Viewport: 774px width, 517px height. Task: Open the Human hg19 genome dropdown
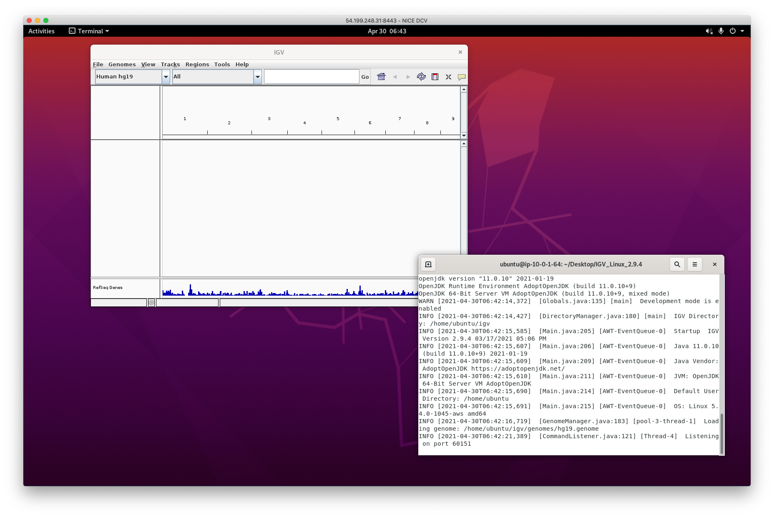166,77
